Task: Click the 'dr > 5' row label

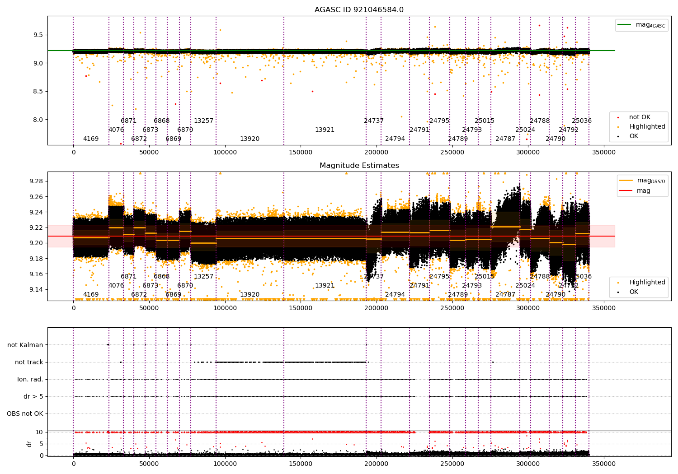Action: click(x=33, y=396)
